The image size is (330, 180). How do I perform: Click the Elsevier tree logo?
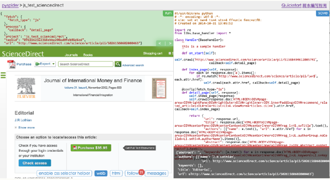pos(26,88)
